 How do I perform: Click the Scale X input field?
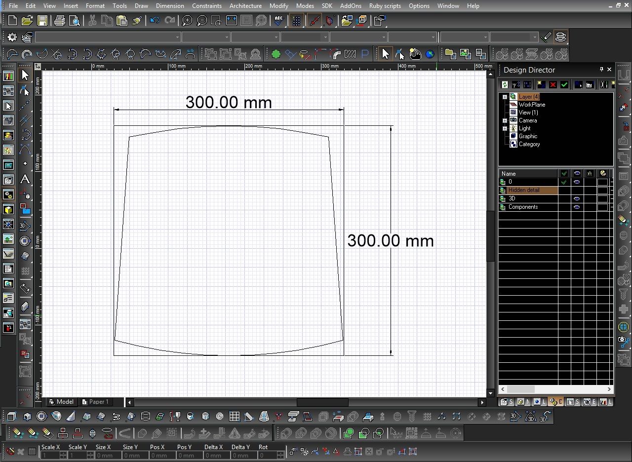(x=50, y=456)
